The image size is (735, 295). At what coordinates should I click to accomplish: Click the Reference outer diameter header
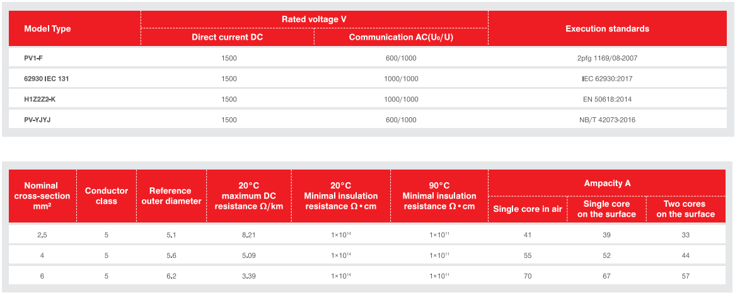(170, 196)
